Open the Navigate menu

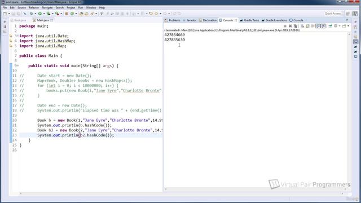point(47,7)
